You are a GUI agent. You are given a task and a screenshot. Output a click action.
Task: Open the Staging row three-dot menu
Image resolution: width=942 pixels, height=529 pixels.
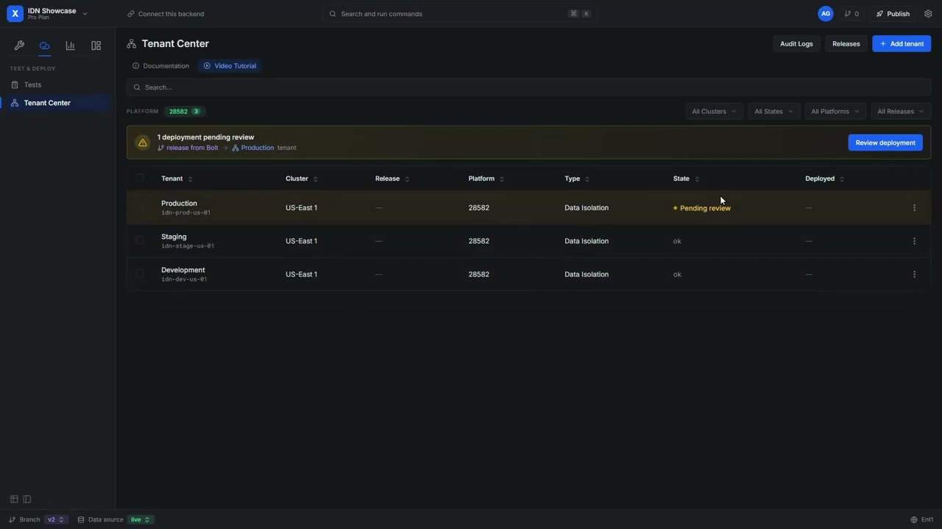[914, 241]
